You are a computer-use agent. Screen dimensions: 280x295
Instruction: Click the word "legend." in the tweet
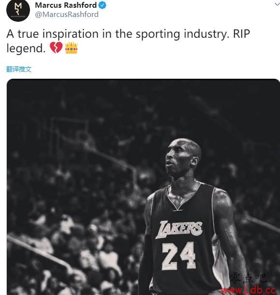[26, 49]
